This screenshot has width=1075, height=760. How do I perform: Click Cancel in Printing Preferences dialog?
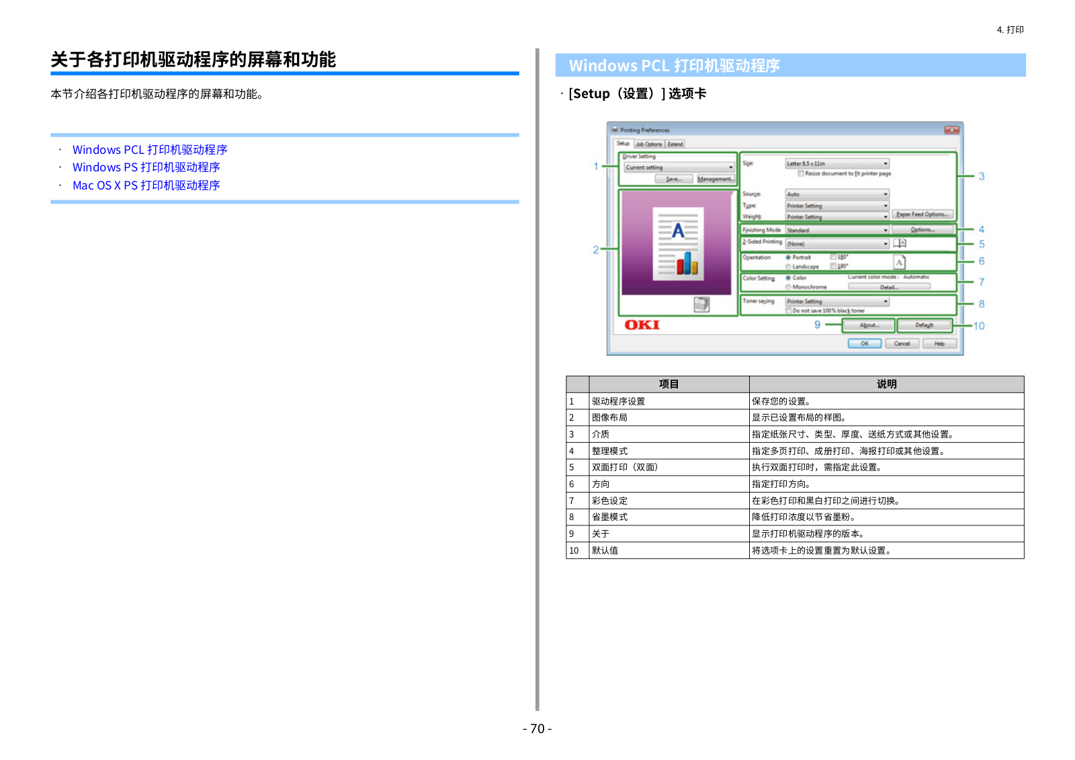(902, 343)
